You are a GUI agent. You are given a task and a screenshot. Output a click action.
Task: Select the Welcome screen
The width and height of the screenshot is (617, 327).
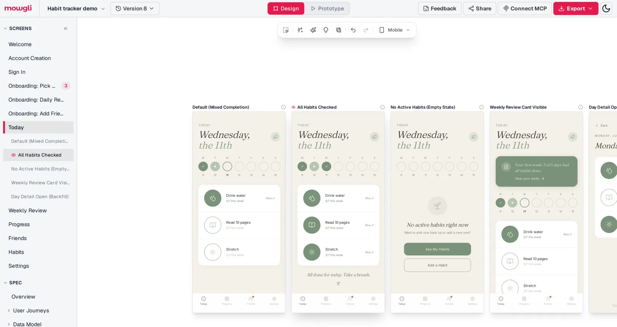tap(38, 44)
